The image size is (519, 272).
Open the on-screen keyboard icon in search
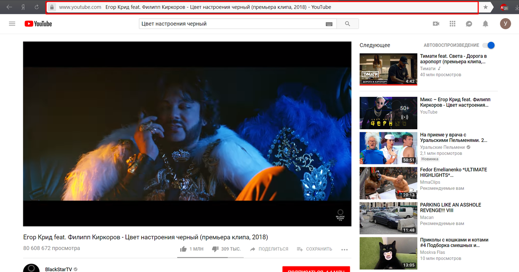click(329, 24)
